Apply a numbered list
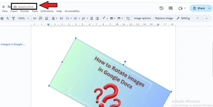This screenshot has width=213, height=107. [83, 18]
